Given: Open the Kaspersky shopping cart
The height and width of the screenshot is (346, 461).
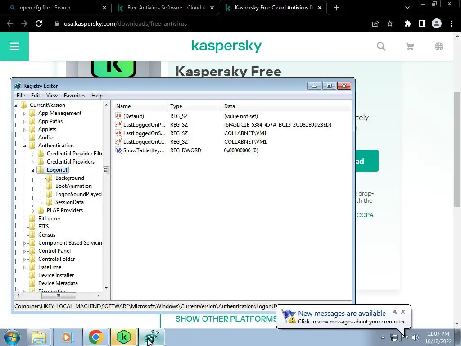Looking at the screenshot, I should point(410,46).
